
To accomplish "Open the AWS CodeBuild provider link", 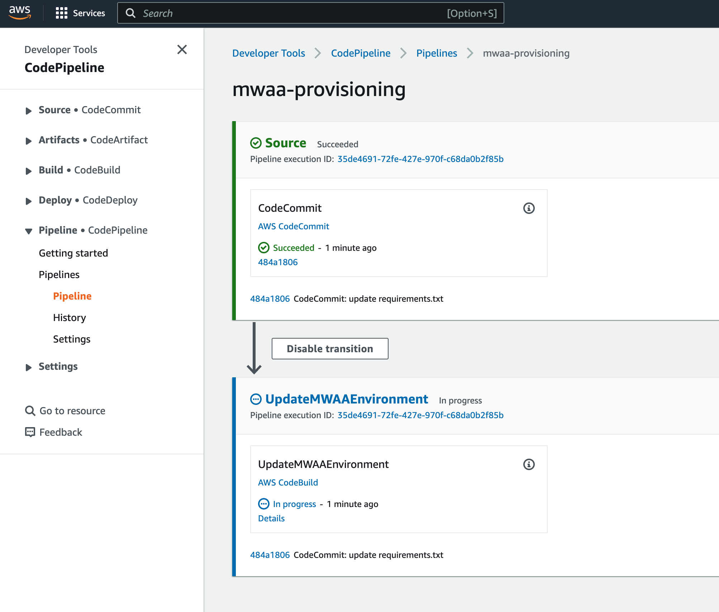I will tap(288, 482).
